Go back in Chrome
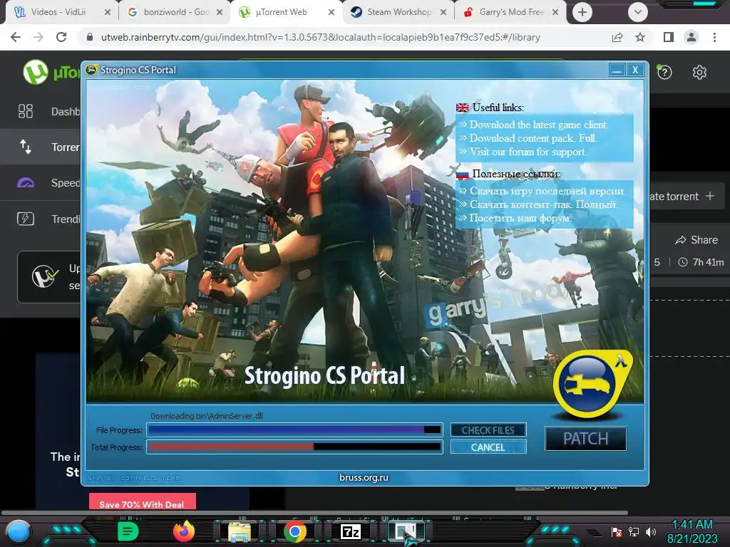730x547 pixels. pos(16,37)
